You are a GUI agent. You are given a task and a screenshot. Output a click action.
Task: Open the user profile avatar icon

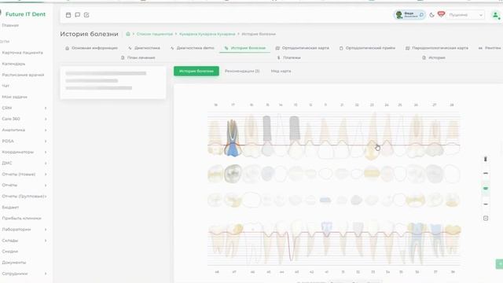point(495,15)
